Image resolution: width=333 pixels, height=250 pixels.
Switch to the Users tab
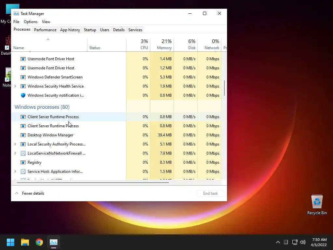[105, 30]
